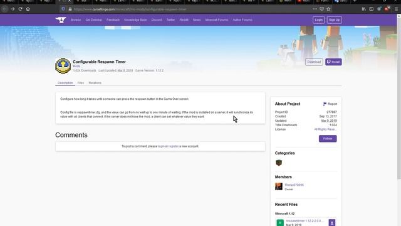Follow this project
The image size is (401, 226).
328,139
